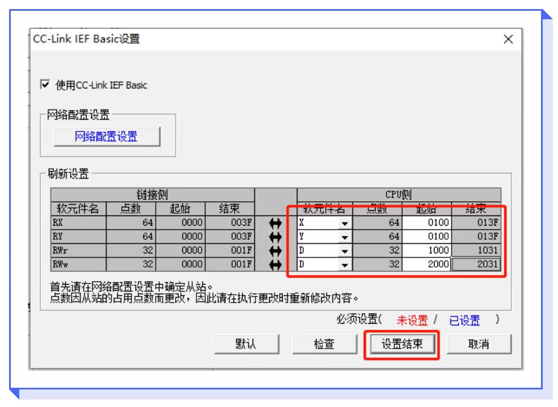Click the double arrow icon in RWw row
This screenshot has width=558, height=407.
pos(275,265)
